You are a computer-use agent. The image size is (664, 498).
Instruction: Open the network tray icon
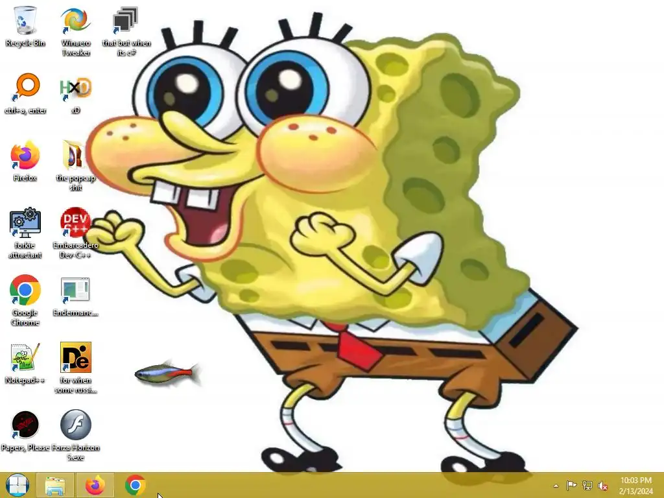(587, 485)
